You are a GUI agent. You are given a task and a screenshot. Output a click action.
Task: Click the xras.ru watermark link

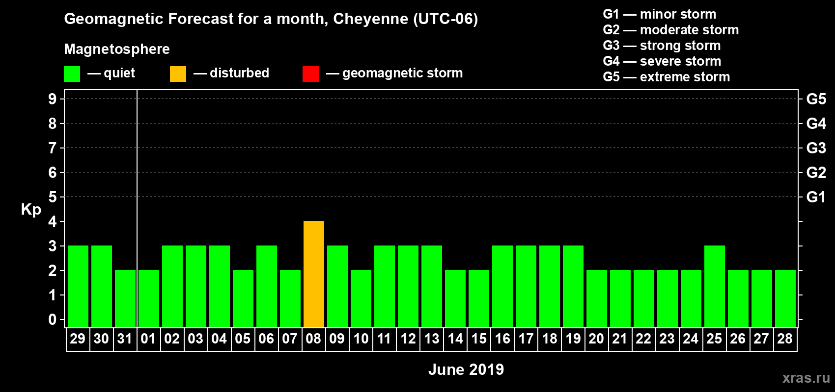pos(806,378)
